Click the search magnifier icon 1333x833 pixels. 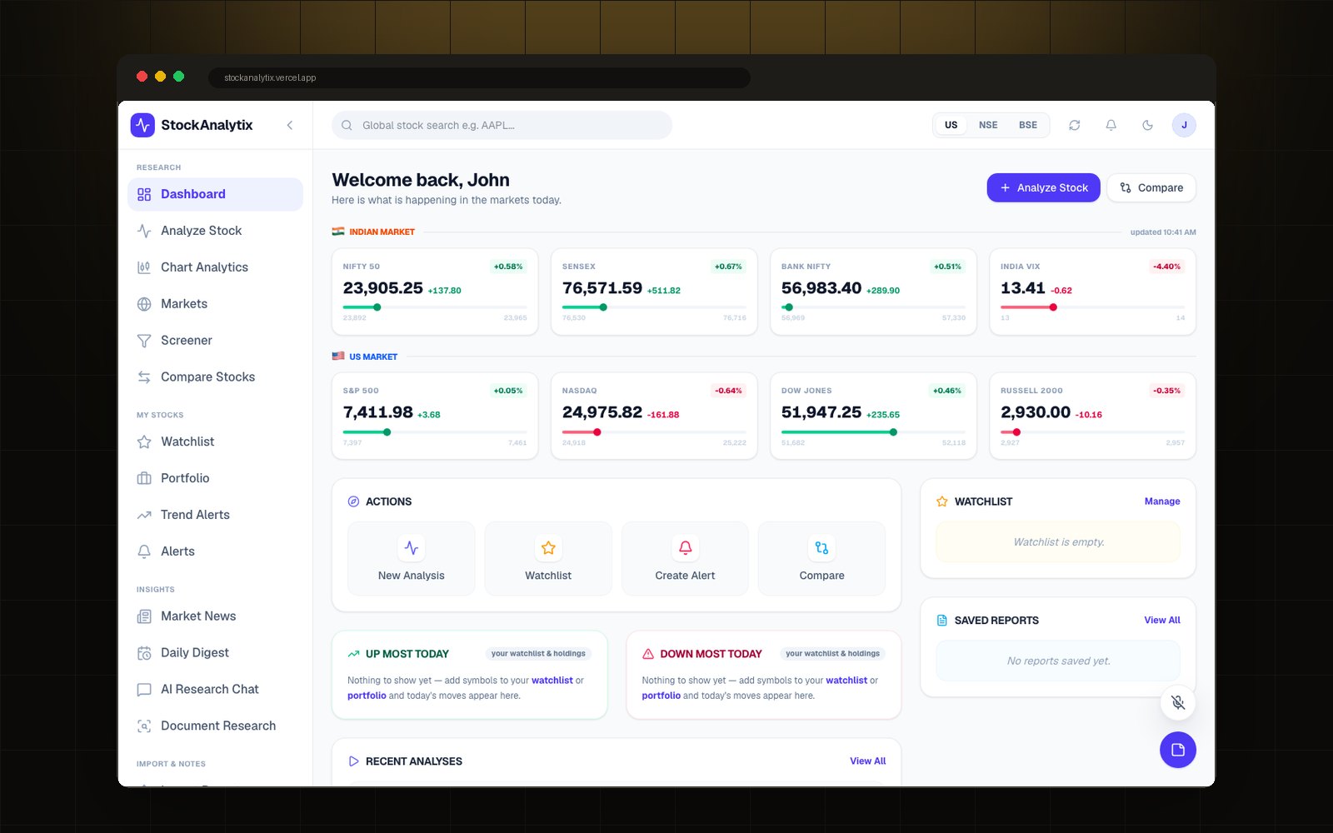point(347,125)
